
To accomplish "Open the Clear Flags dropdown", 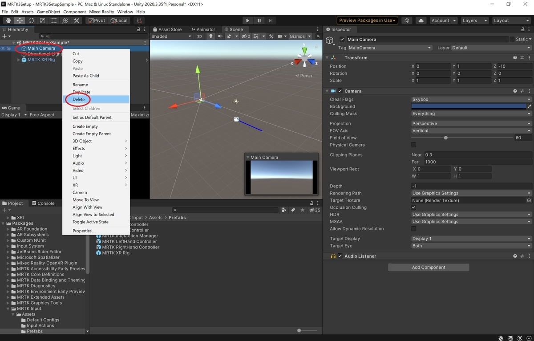I will click(471, 99).
